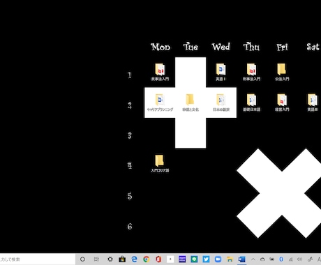This screenshot has height=265, width=321.
Task: Open File Explorer from taskbar
Action: pyautogui.click(x=230, y=259)
